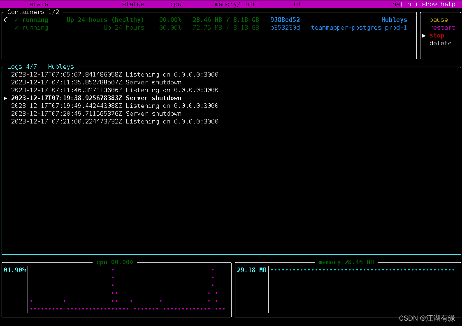Choose the delete command
The width and height of the screenshot is (462, 326).
coord(441,43)
